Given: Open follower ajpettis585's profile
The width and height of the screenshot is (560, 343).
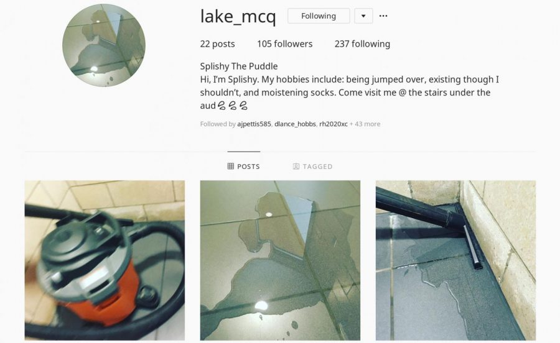Looking at the screenshot, I should [254, 124].
